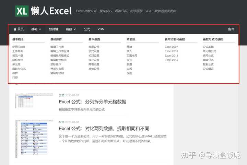Open 插入 under 功能区
Screen dimensions: 247x165
pos(129,51)
